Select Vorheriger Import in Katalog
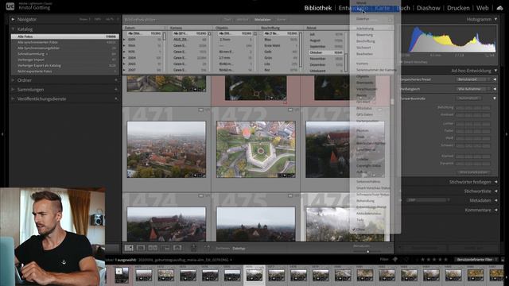This screenshot has width=509, height=286. click(65, 60)
